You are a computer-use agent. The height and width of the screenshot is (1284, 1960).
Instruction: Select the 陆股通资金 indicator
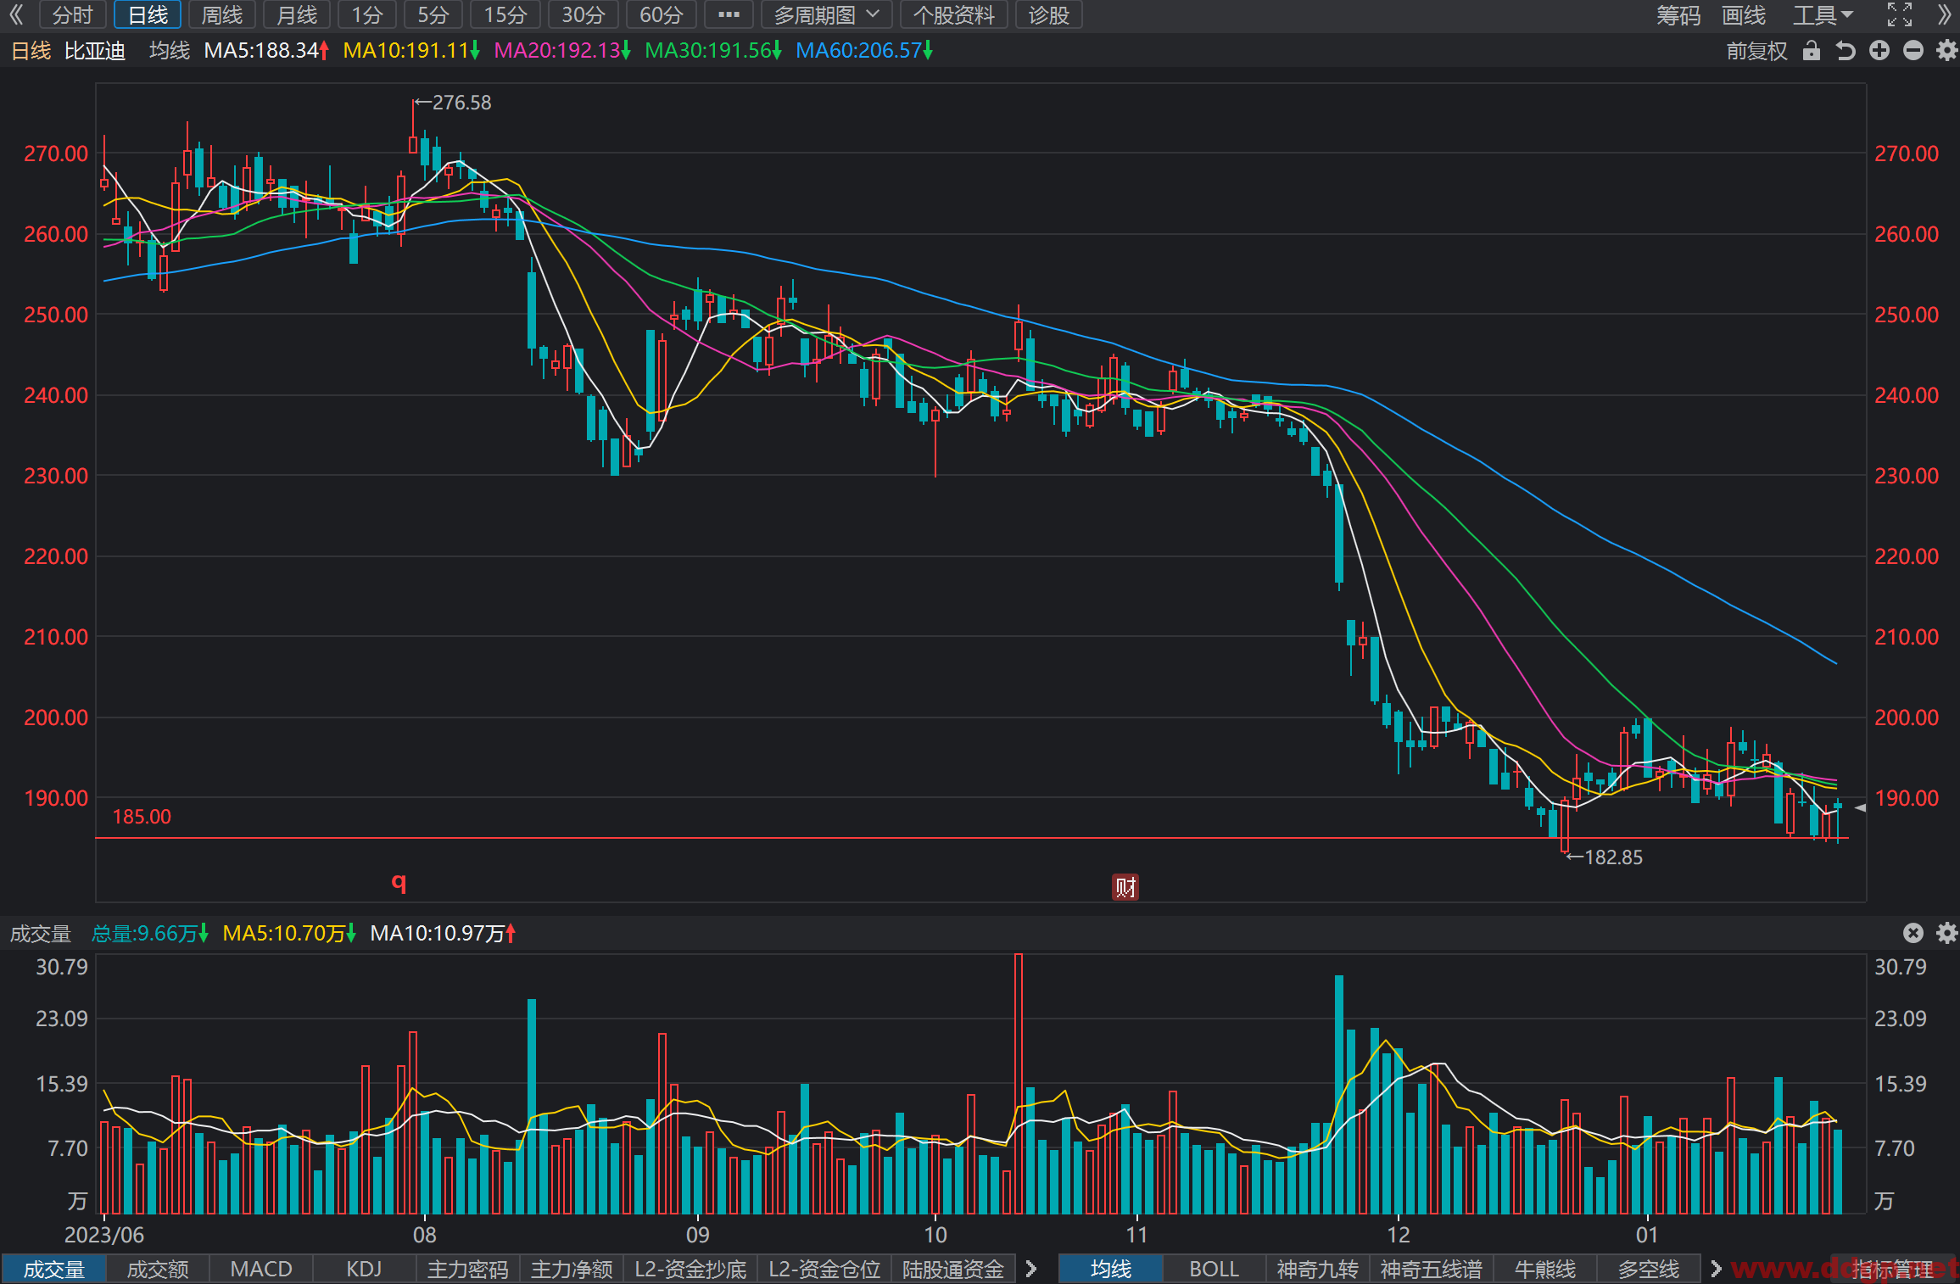pyautogui.click(x=953, y=1269)
